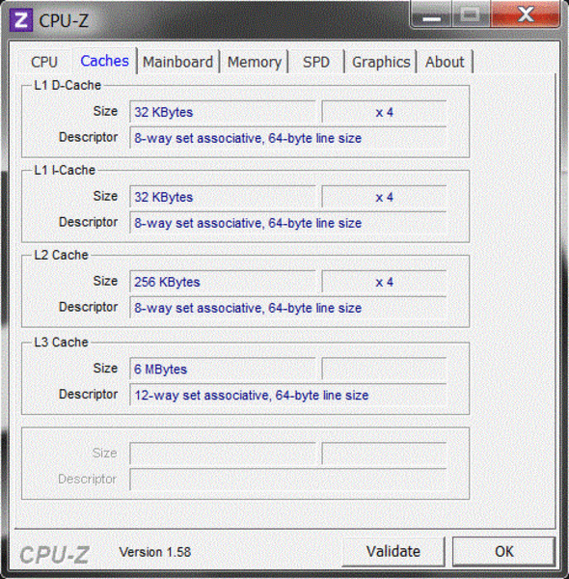Go to the Memory tab
Screen dimensions: 569x579
(x=255, y=62)
